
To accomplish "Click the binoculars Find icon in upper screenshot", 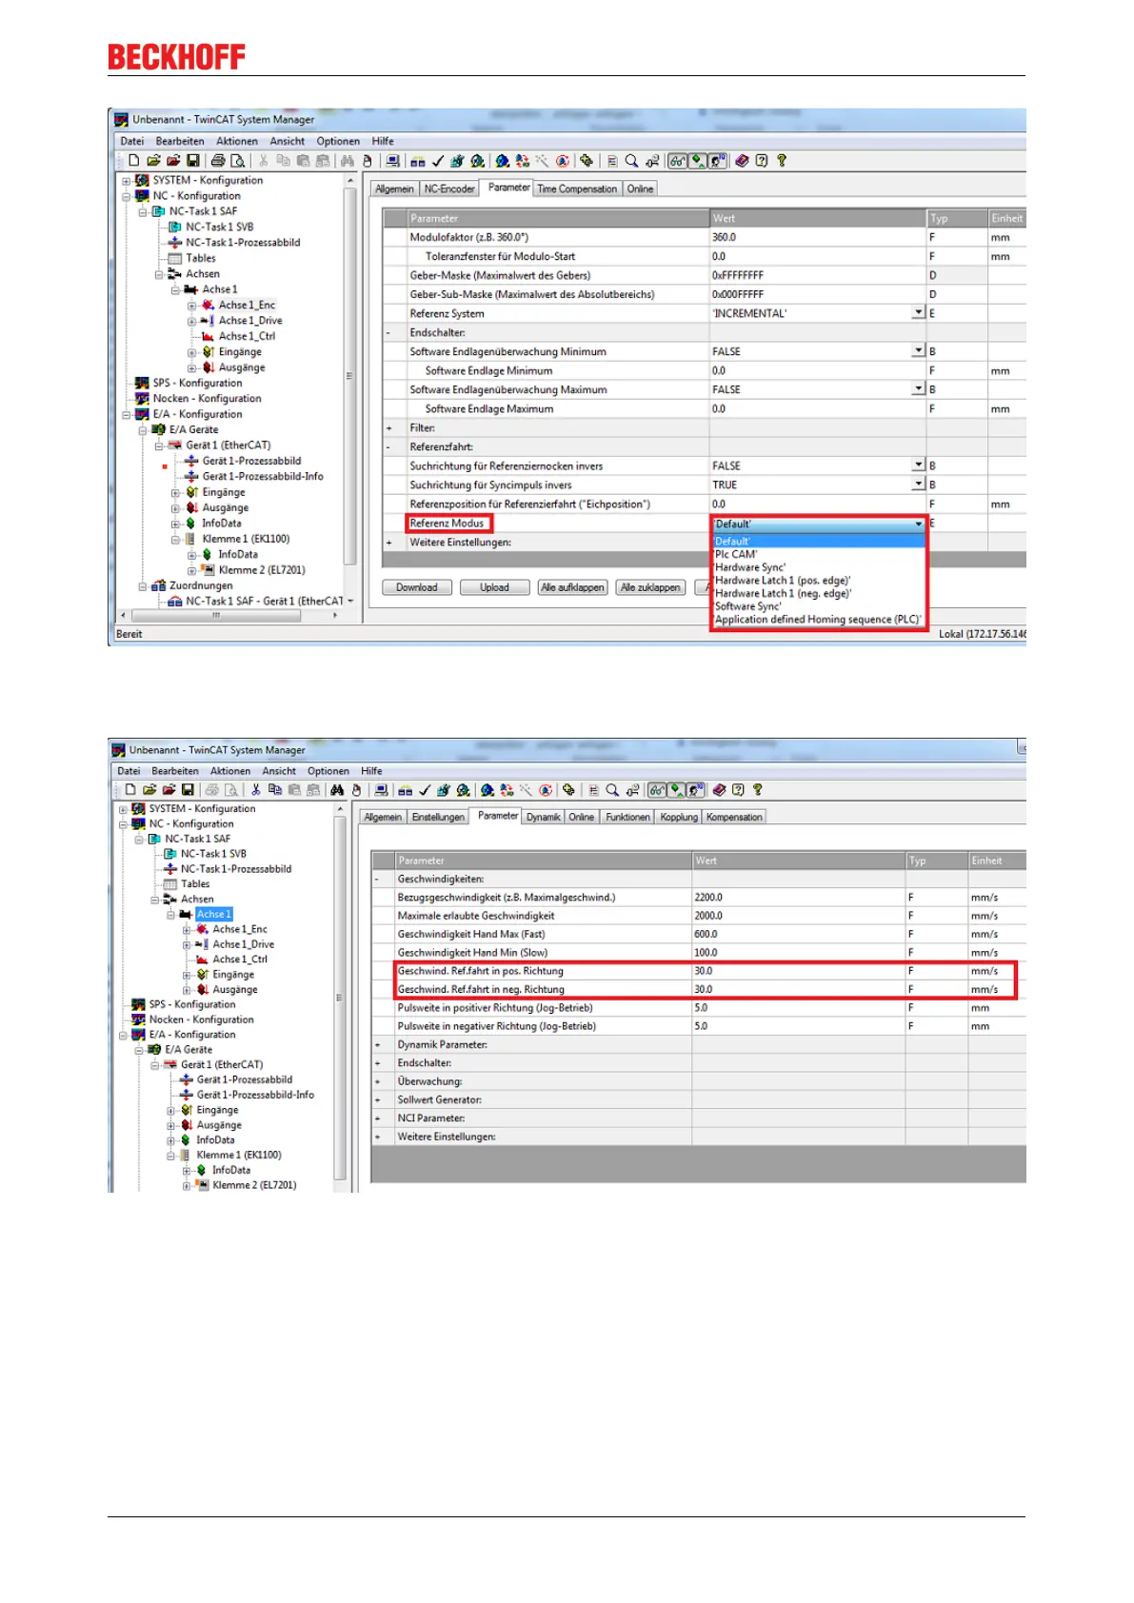I will (x=347, y=161).
